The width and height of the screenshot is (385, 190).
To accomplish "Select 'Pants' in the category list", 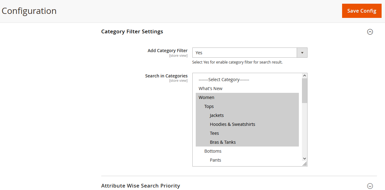I will pyautogui.click(x=215, y=160).
